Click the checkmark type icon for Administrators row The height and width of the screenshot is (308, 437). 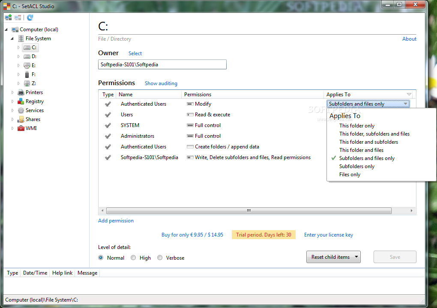point(108,136)
